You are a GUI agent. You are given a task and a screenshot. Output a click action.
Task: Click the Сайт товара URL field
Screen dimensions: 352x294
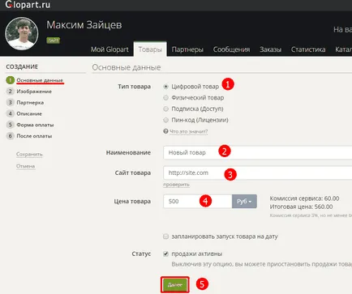(257, 173)
